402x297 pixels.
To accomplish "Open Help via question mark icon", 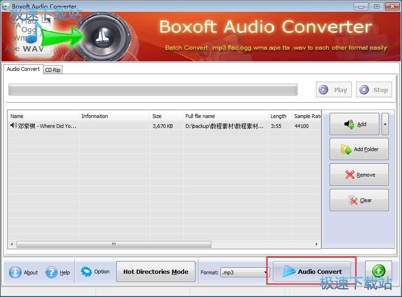I will click(52, 272).
